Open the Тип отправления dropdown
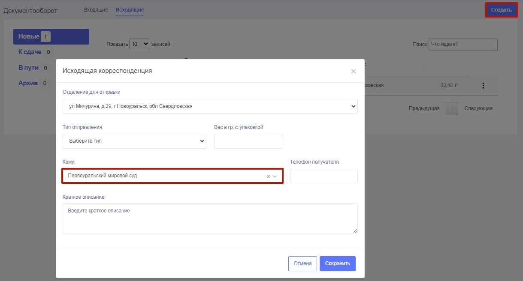Image resolution: width=523 pixels, height=281 pixels. click(134, 141)
